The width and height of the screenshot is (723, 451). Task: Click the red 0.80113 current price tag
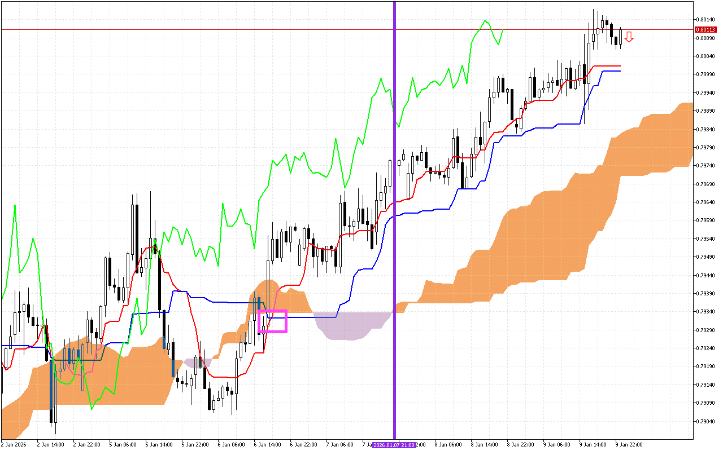(704, 29)
